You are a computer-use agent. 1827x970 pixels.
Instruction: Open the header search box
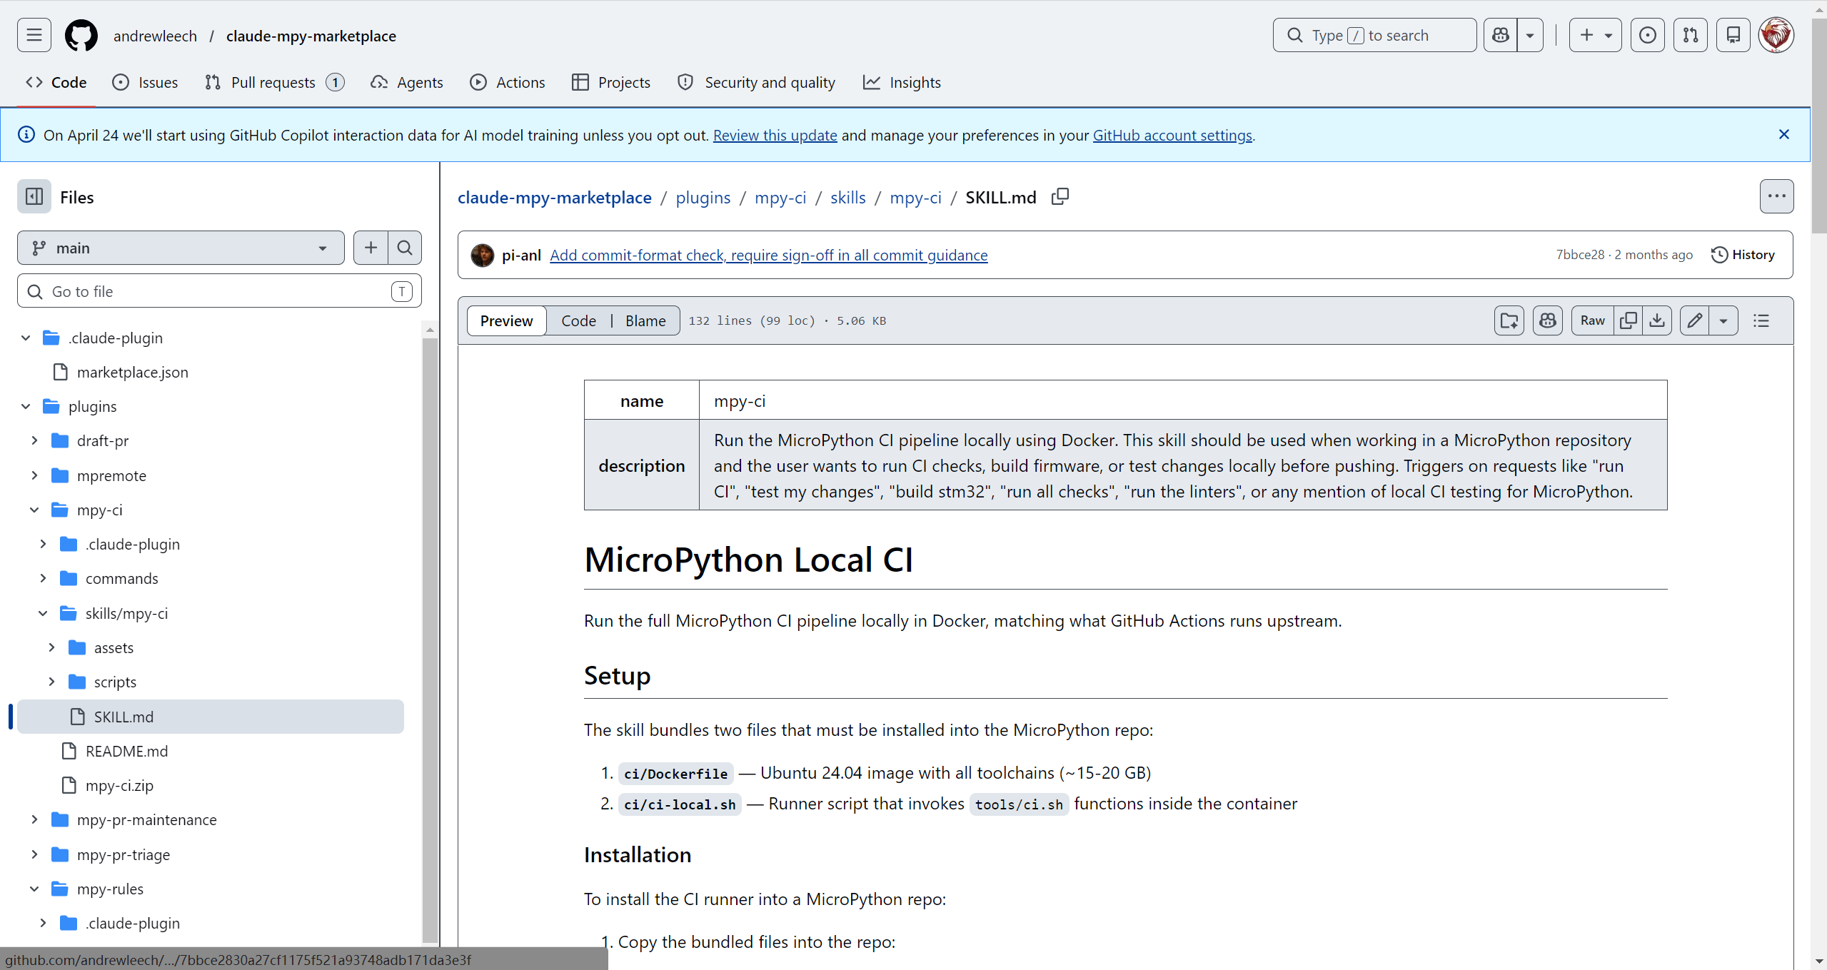(x=1374, y=35)
